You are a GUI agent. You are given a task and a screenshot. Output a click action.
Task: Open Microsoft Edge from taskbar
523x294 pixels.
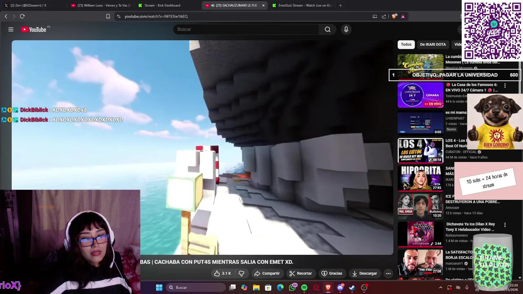point(280,287)
